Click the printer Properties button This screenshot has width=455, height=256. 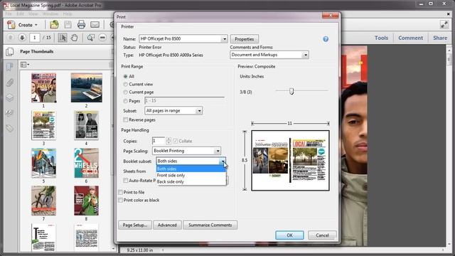tap(245, 39)
